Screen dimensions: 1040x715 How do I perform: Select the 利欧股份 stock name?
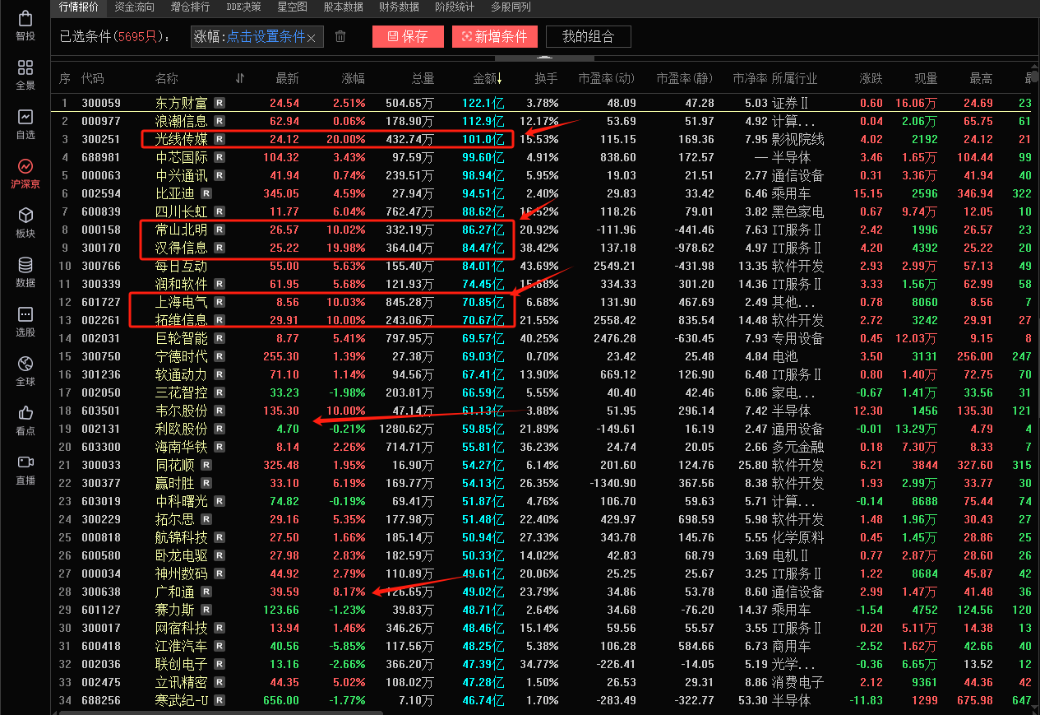181,429
